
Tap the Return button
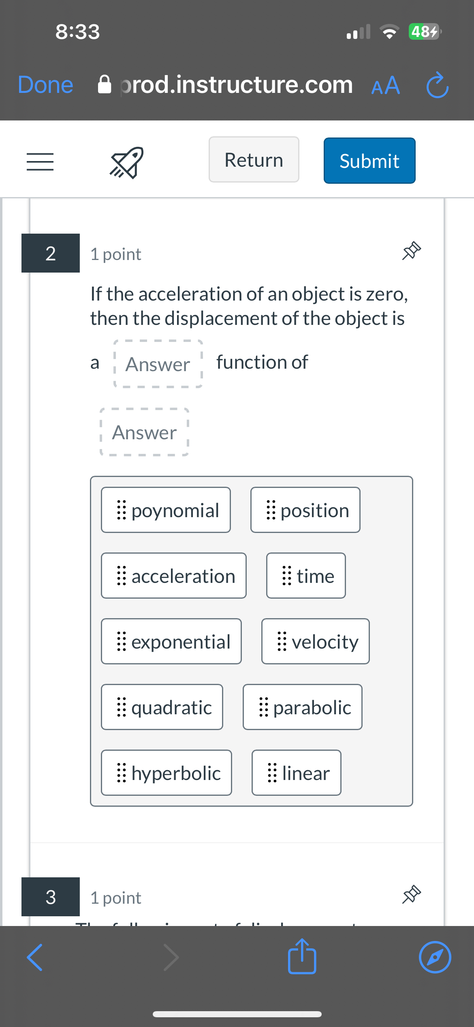coord(253,159)
